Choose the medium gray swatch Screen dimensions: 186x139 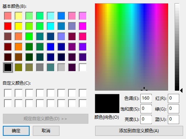tap(40, 67)
